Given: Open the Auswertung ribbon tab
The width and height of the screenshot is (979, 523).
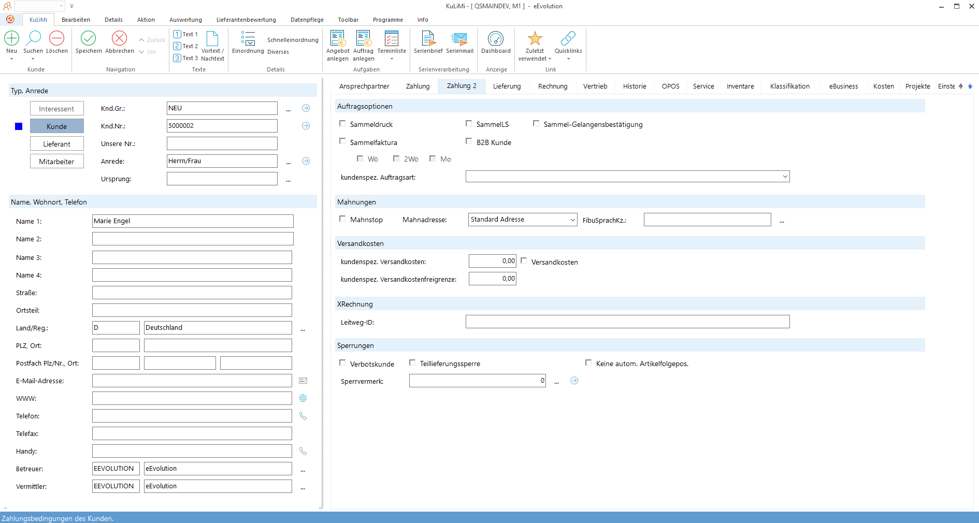Looking at the screenshot, I should (185, 20).
